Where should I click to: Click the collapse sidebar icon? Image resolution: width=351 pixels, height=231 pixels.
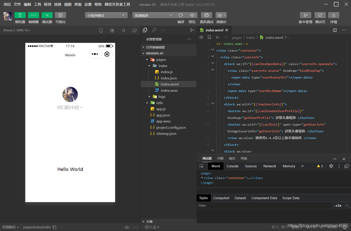192,30
